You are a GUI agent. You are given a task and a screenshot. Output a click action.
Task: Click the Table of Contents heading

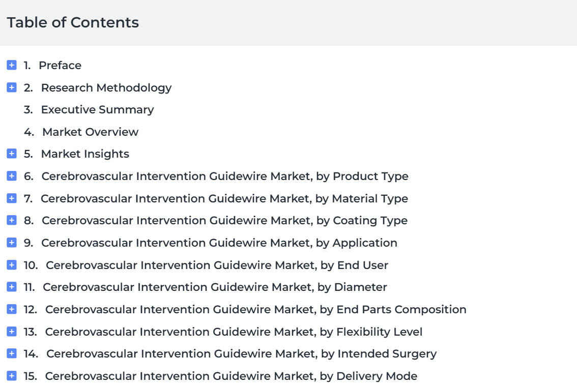[x=73, y=22]
